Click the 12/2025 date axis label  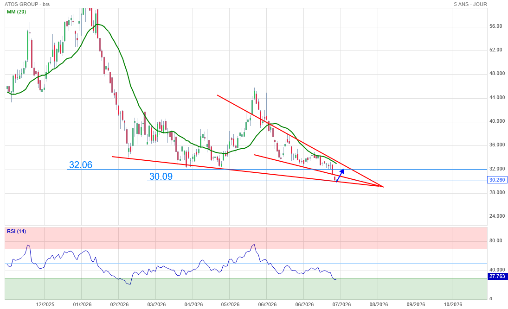click(45, 304)
